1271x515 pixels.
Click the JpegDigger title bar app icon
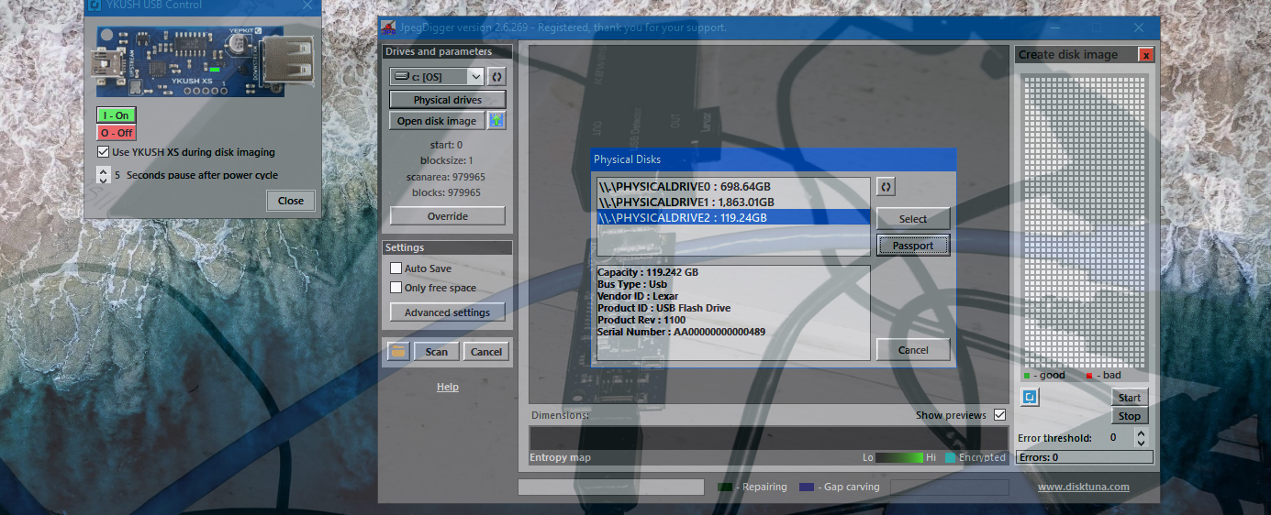coord(390,27)
